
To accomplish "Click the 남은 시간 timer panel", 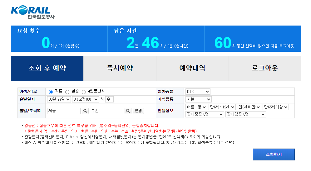I will tap(156, 39).
